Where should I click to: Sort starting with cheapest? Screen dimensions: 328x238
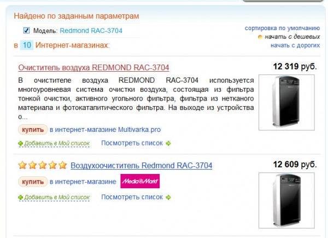tap(292, 37)
